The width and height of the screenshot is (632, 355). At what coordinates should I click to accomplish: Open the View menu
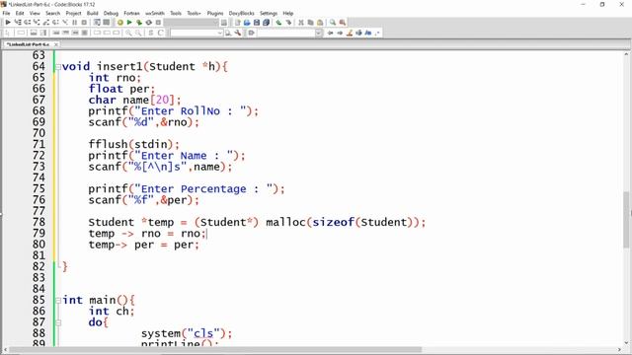(x=35, y=13)
